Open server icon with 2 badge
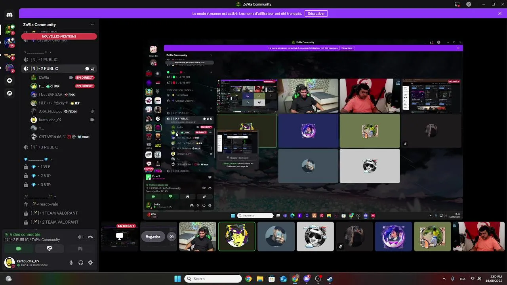The height and width of the screenshot is (285, 507). coord(10,68)
